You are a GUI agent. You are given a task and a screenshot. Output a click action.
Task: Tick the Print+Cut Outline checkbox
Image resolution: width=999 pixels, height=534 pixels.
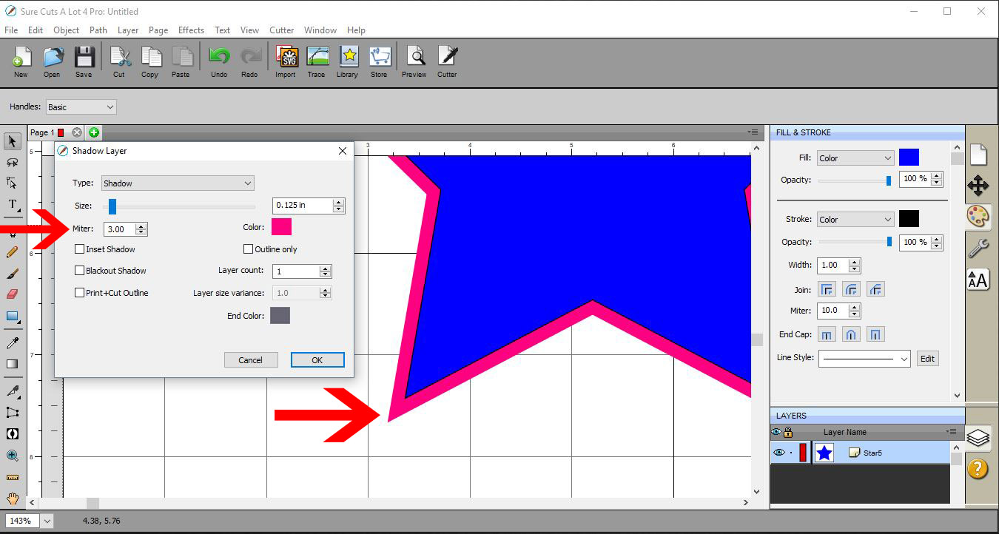80,293
